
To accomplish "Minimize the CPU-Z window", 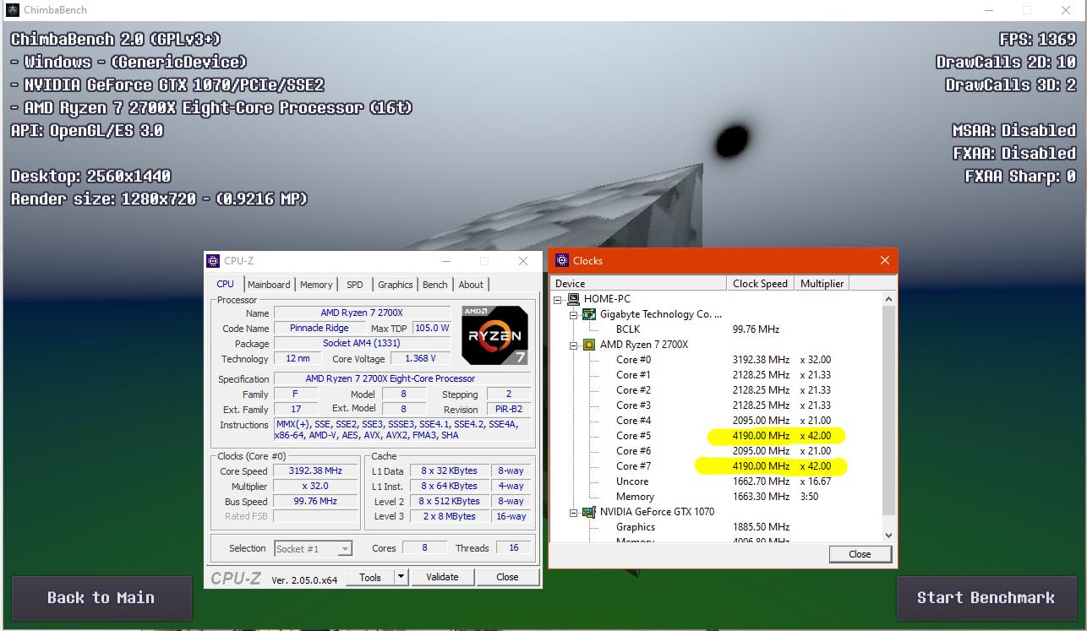I will click(x=446, y=261).
